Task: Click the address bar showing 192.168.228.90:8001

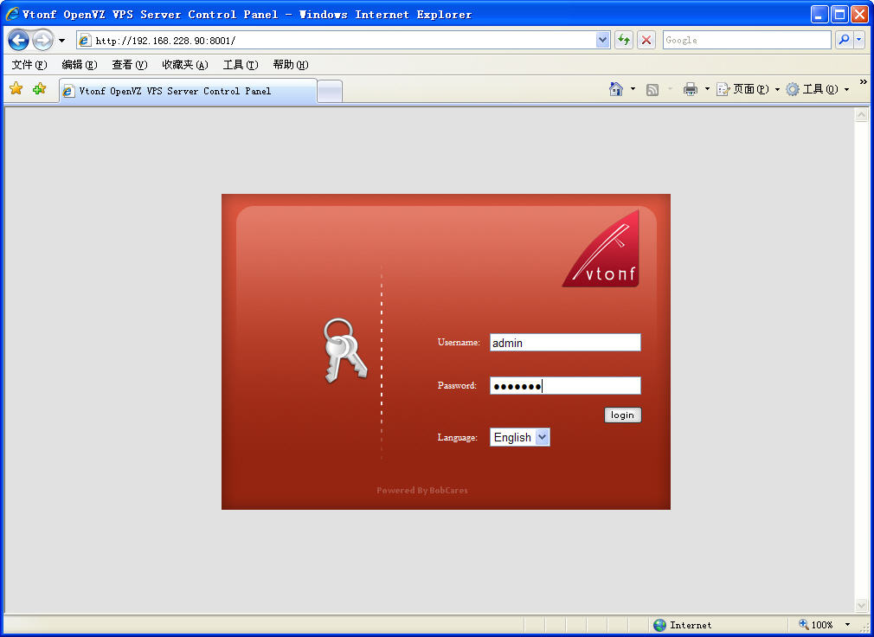Action: [336, 40]
